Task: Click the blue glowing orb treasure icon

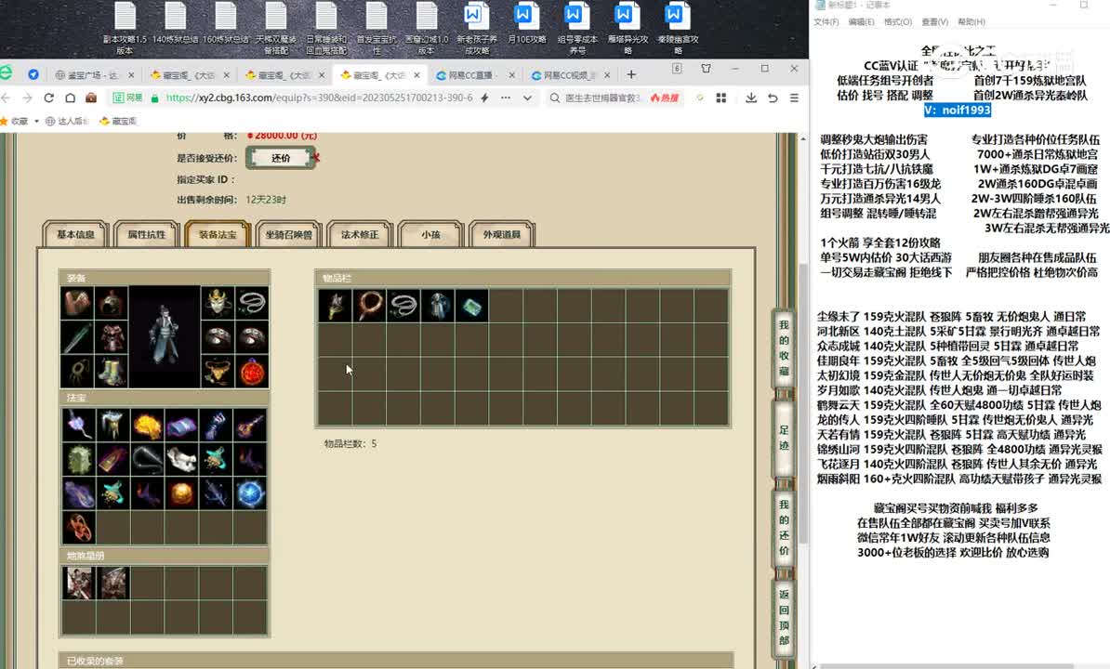Action: (250, 492)
